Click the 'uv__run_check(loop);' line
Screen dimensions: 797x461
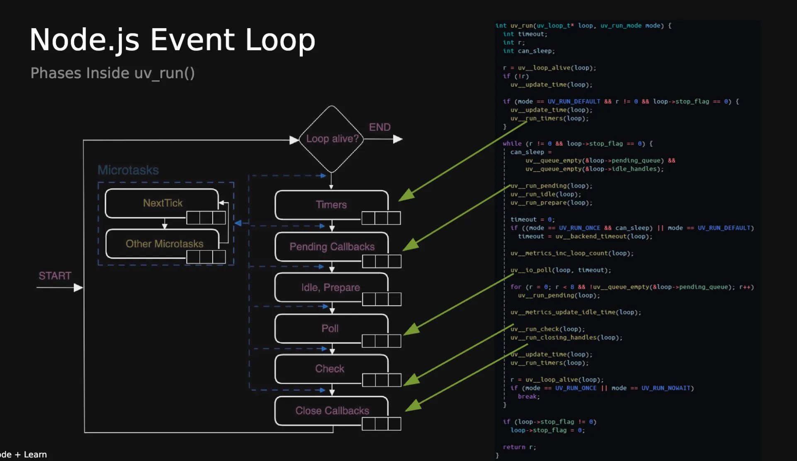click(x=548, y=329)
